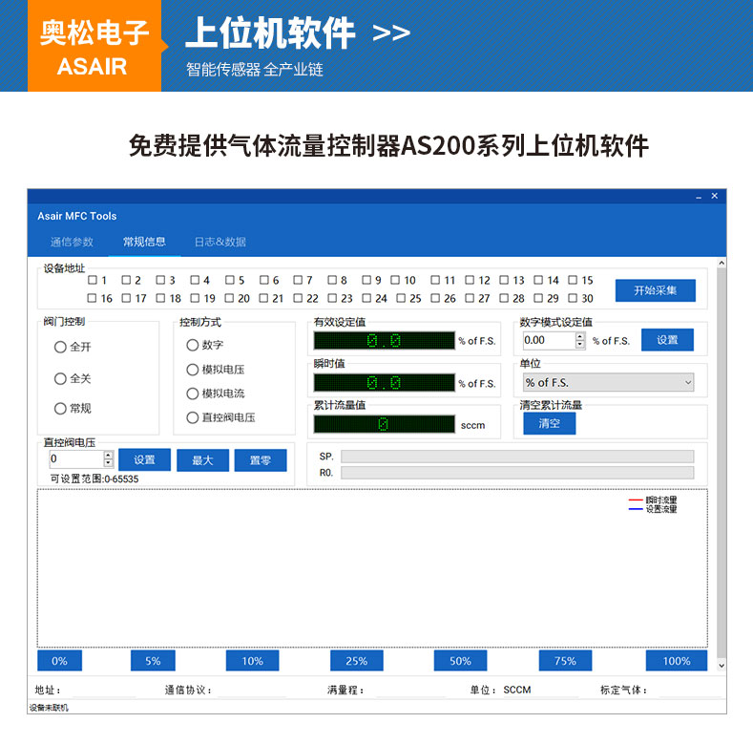Image resolution: width=753 pixels, height=745 pixels.
Task: Select the 直控阀电压 control mode
Action: [x=193, y=417]
